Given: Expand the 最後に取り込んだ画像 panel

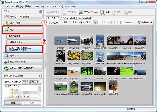Looking at the screenshot, I should (41, 76).
